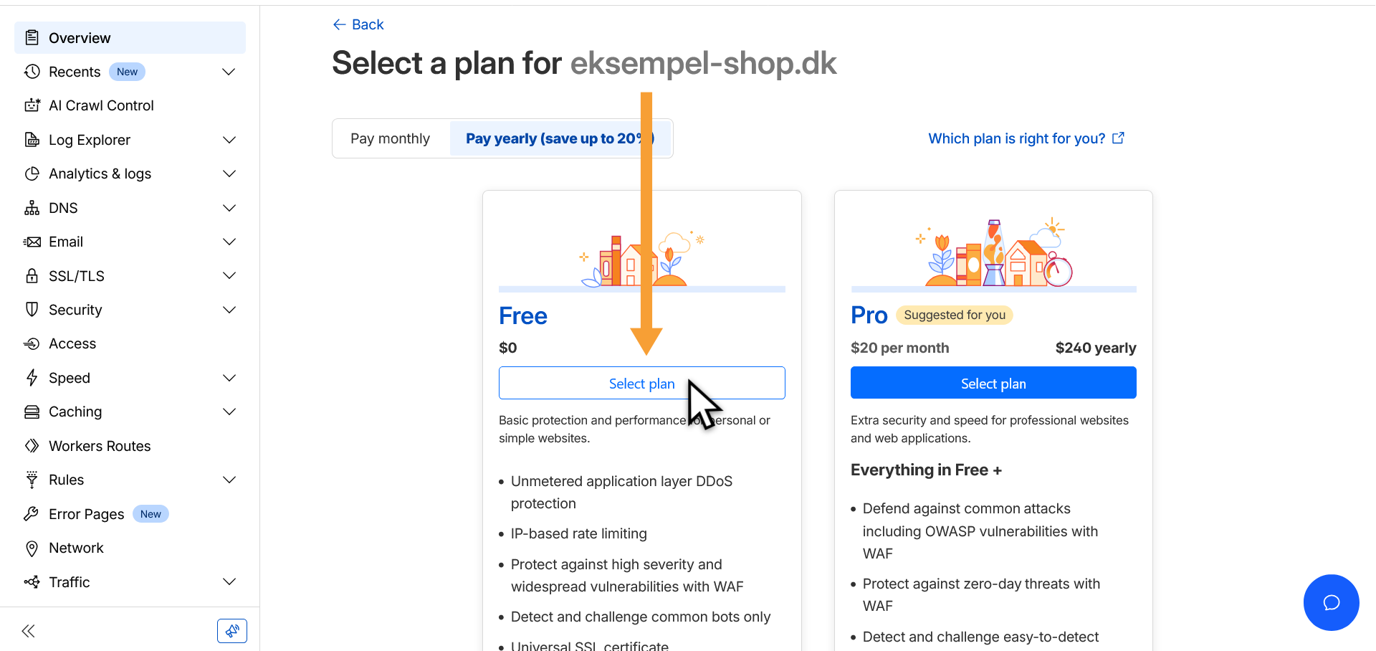The image size is (1376, 651).
Task: Go Back to previous page
Action: tap(358, 24)
